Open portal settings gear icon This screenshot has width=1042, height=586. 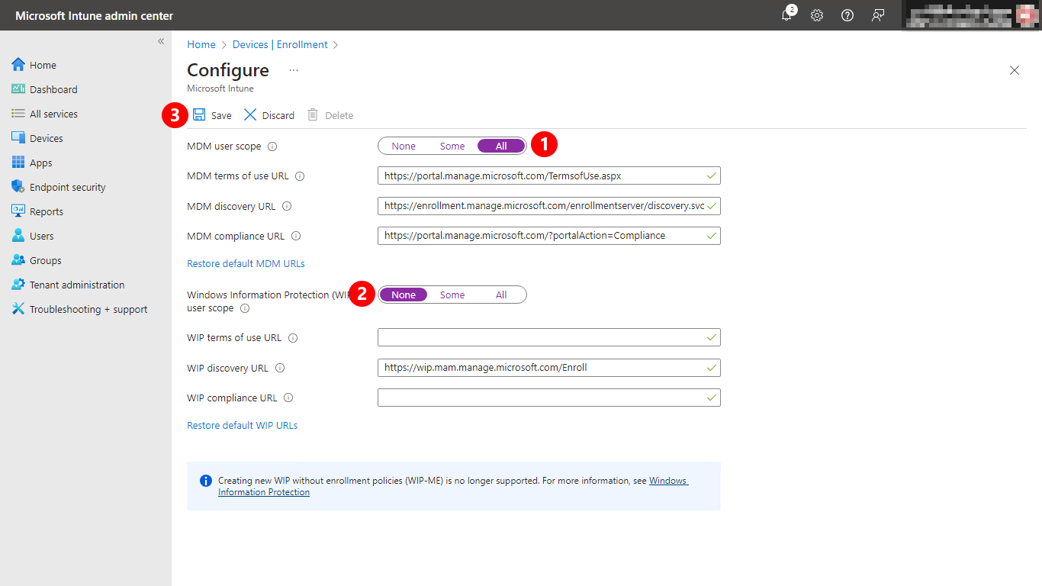pos(817,15)
